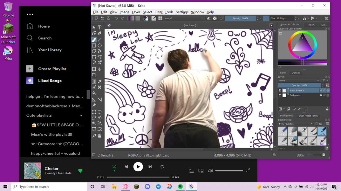
Task: Choose the Ellipse shape tool
Action: click(99, 46)
